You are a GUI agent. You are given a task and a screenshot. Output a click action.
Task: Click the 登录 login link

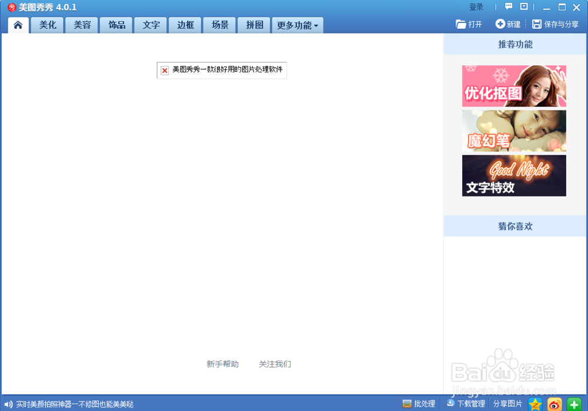click(x=476, y=7)
